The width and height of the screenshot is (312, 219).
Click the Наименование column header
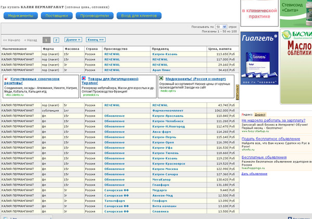[15, 49]
